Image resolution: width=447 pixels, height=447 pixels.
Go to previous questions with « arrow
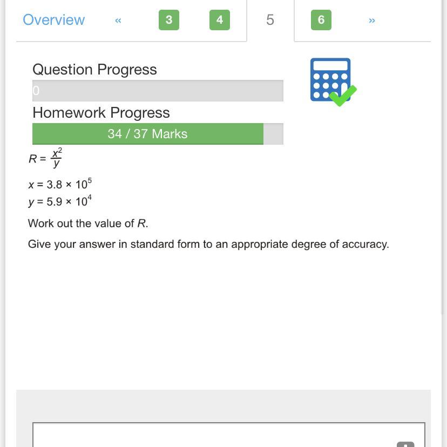118,20
